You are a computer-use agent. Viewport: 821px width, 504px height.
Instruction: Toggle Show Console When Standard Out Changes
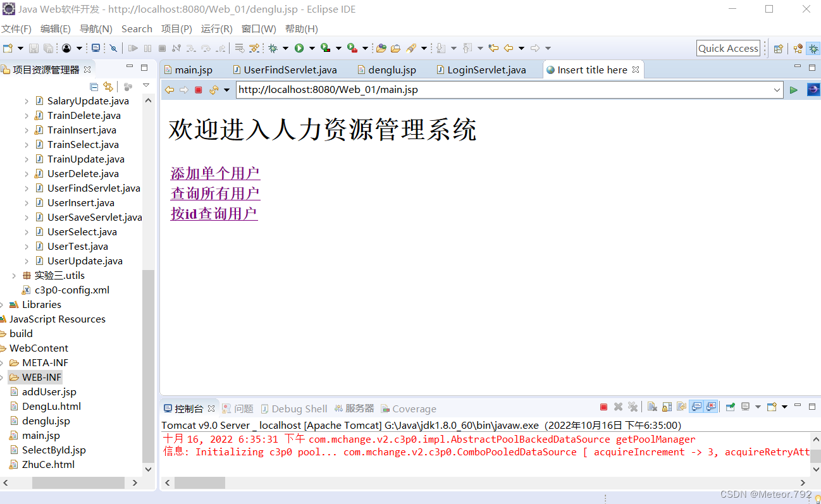pyautogui.click(x=696, y=408)
